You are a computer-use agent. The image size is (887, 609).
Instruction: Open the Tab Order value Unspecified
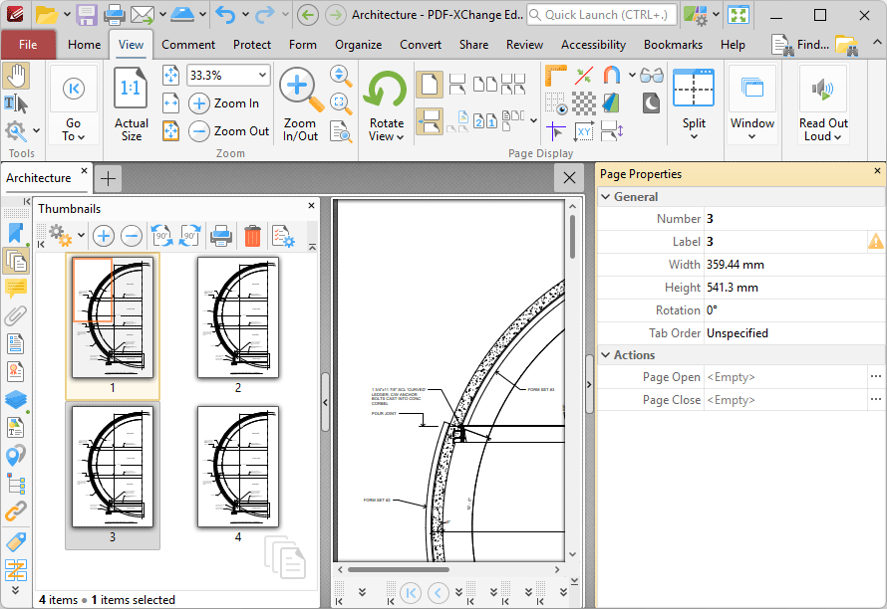(x=794, y=333)
